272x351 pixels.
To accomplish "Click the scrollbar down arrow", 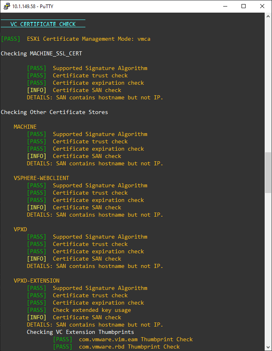I will [268, 347].
